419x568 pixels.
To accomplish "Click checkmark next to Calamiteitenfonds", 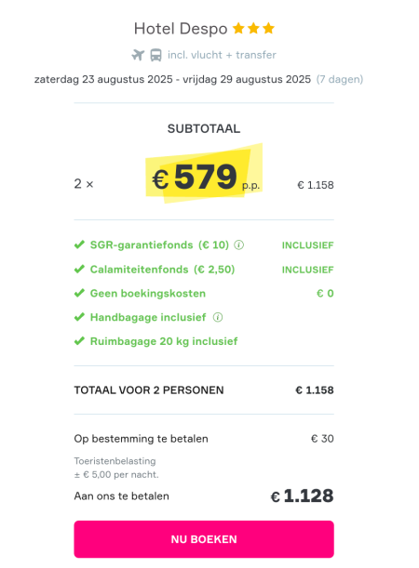I will (79, 270).
